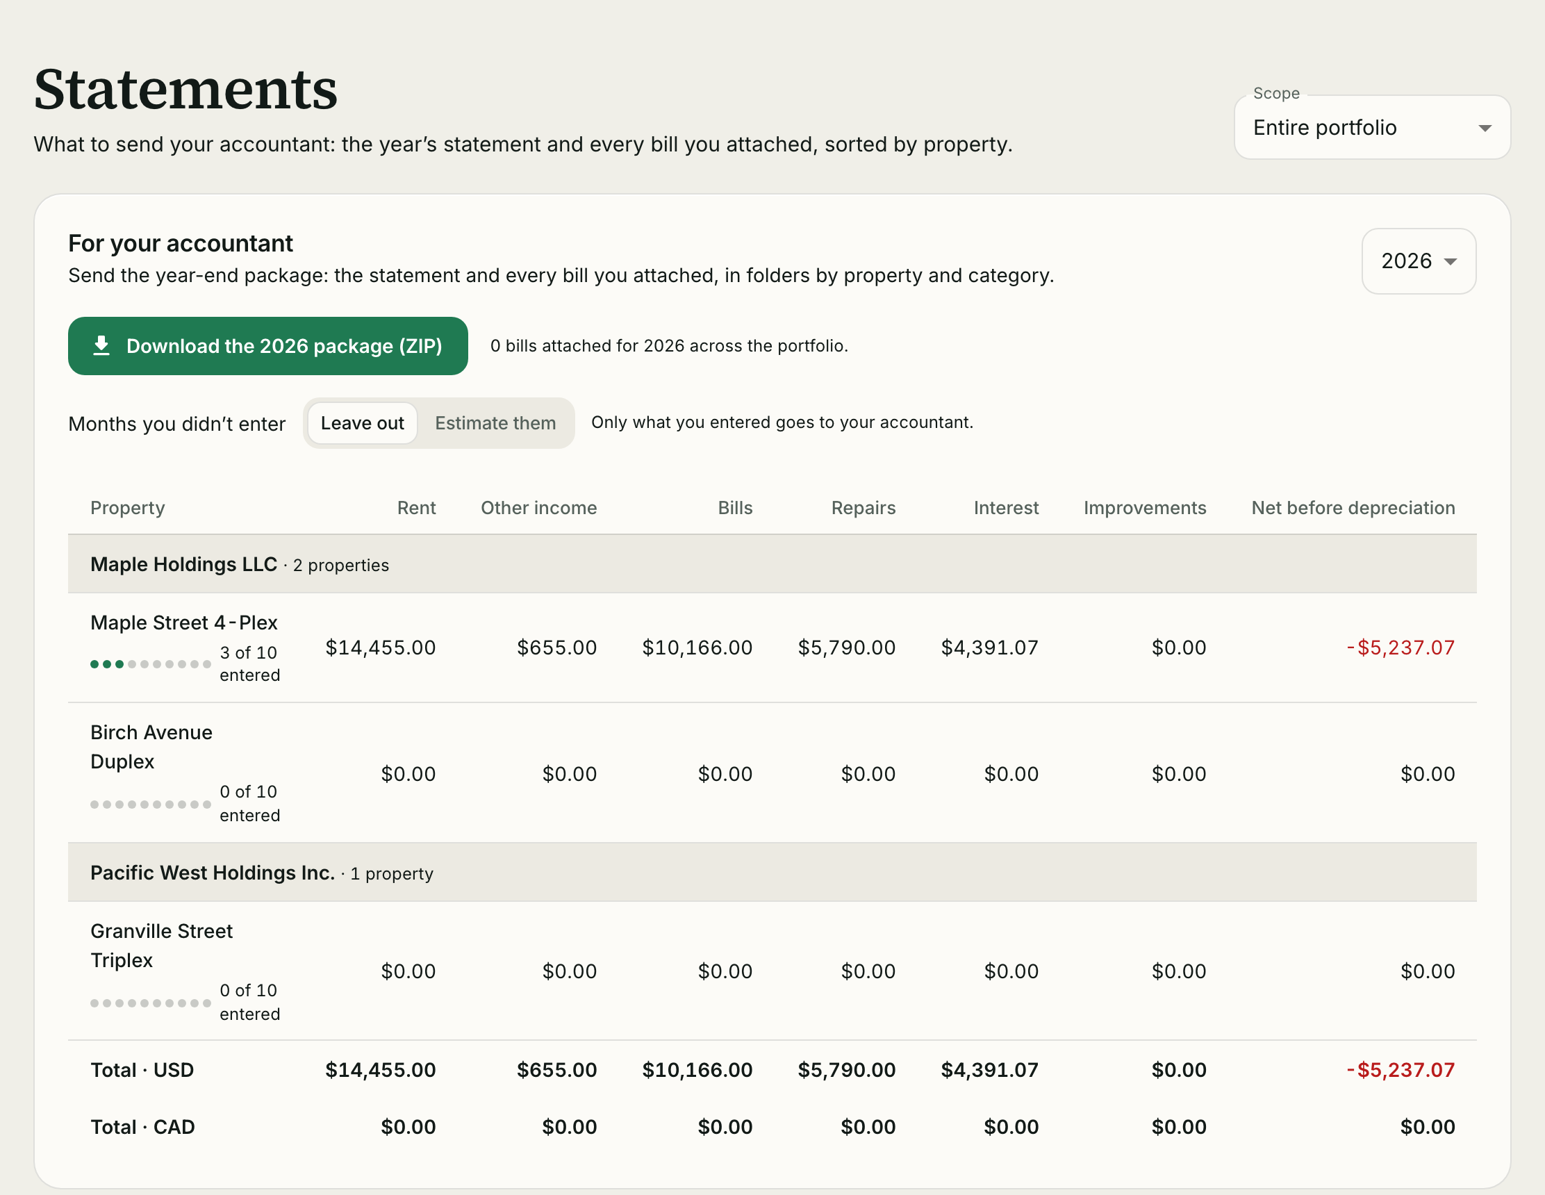Click the caret arrow beside 2026

point(1451,262)
